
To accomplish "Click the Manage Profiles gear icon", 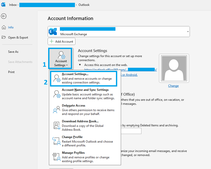I will pyautogui.click(x=57, y=157).
